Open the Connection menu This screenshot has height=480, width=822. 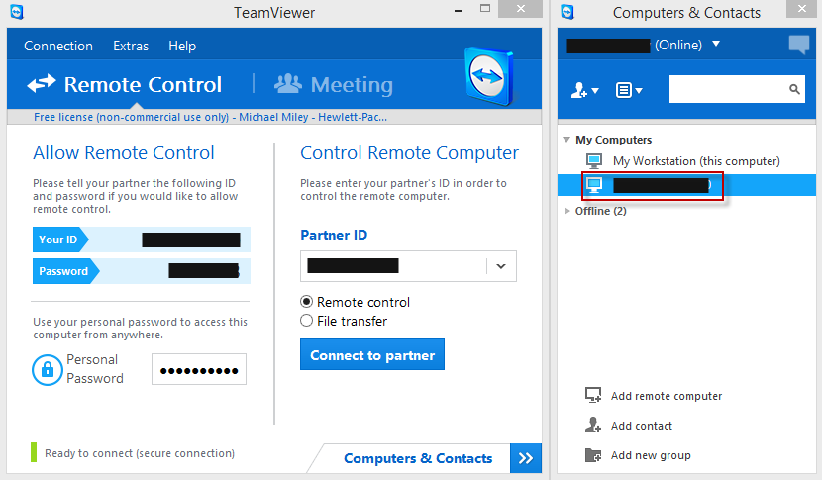pos(58,46)
